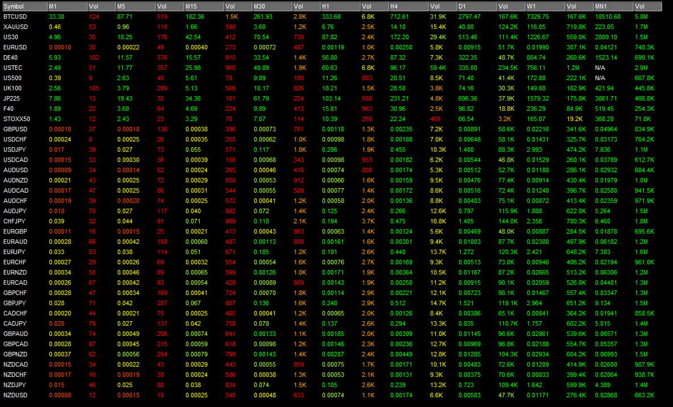This screenshot has width=673, height=407.
Task: Click the M30 column header
Action: tap(272, 6)
